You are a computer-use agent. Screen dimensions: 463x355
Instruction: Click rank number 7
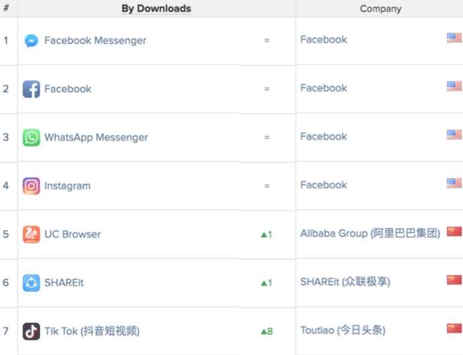tap(5, 331)
